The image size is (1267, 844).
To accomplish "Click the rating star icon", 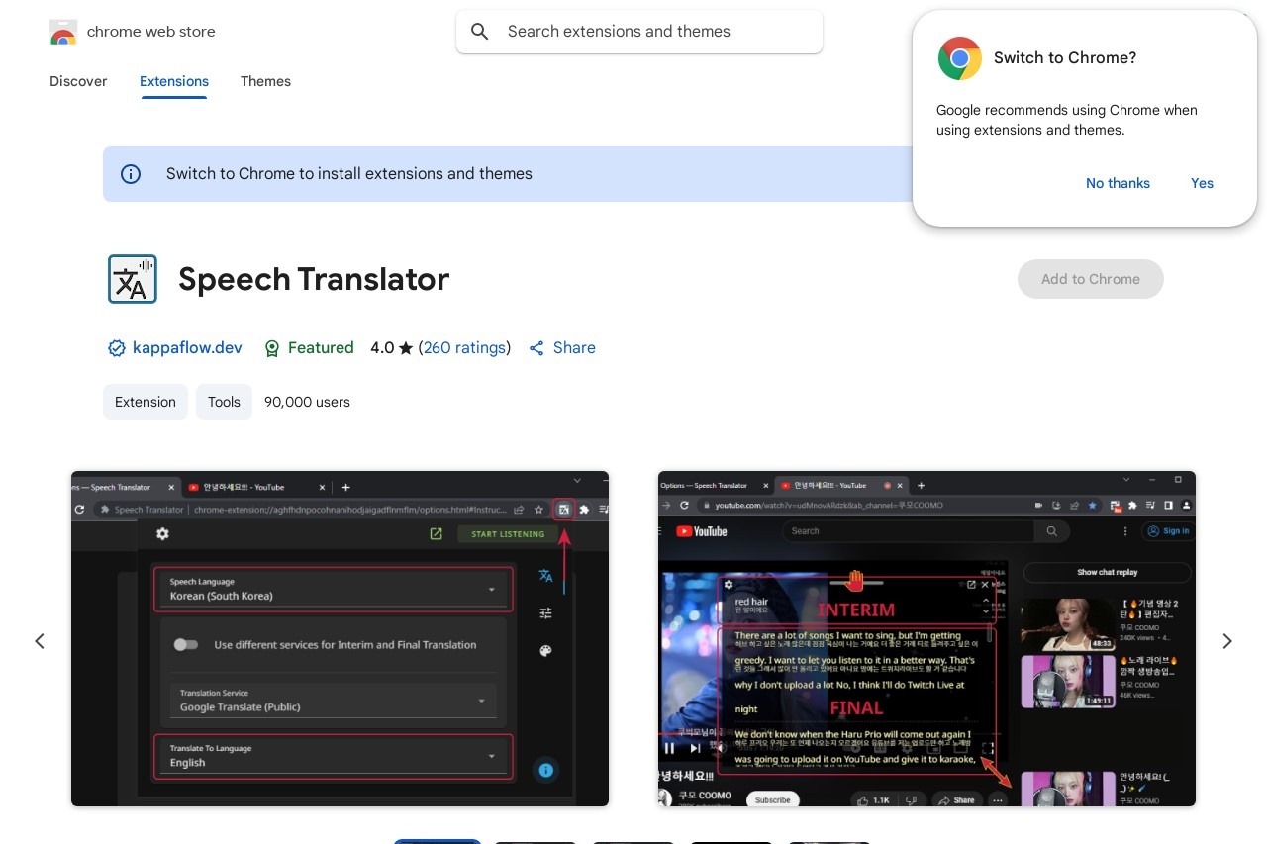I will pos(406,348).
